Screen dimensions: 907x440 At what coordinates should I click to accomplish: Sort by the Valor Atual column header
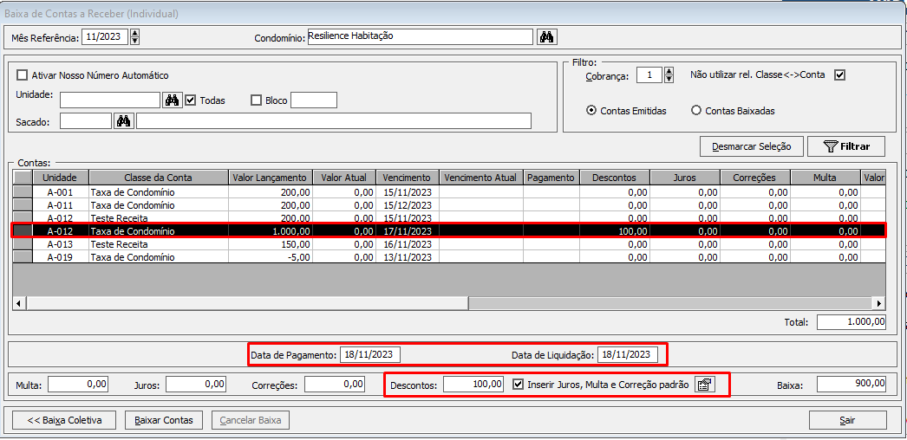(x=345, y=177)
